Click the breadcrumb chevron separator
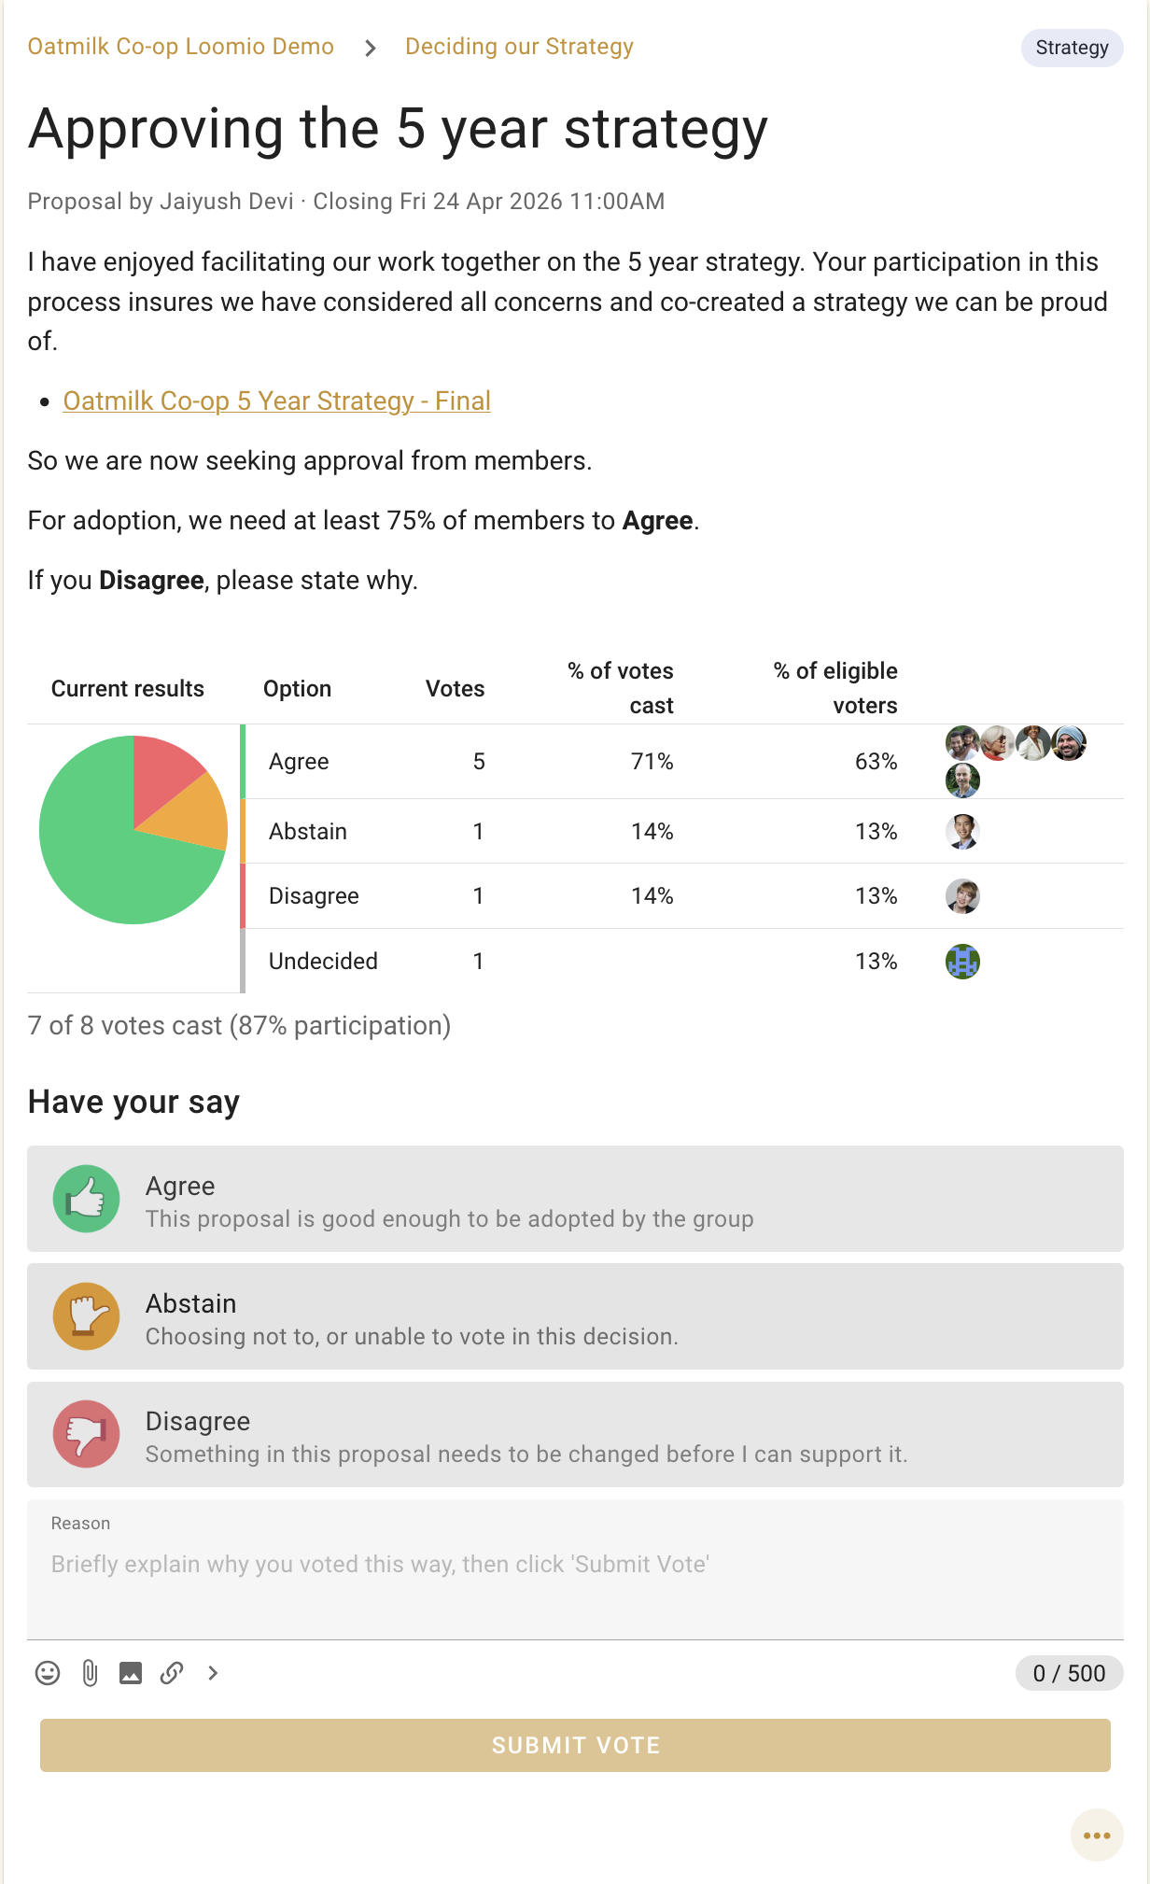 point(371,48)
